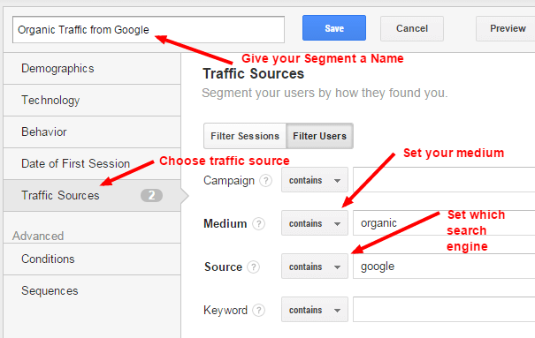Preview the segment

[x=506, y=28]
